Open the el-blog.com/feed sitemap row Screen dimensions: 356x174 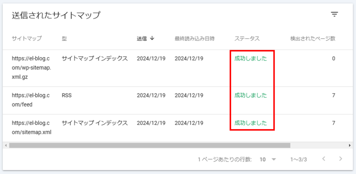coord(178,100)
